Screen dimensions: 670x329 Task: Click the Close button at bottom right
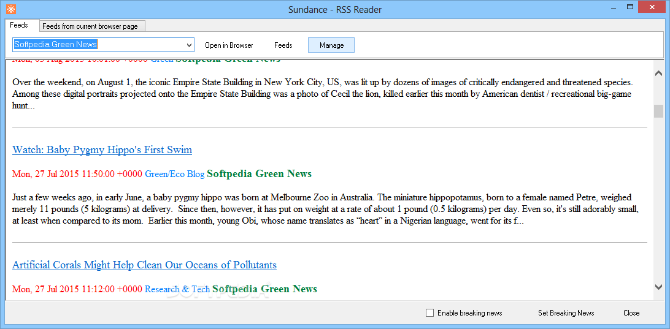click(631, 313)
